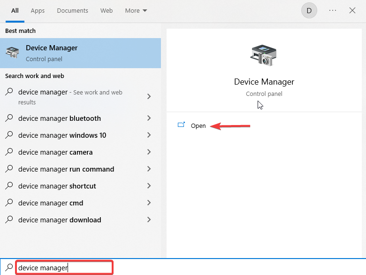Open the three-dot options menu
Image resolution: width=366 pixels, height=275 pixels.
tap(333, 10)
